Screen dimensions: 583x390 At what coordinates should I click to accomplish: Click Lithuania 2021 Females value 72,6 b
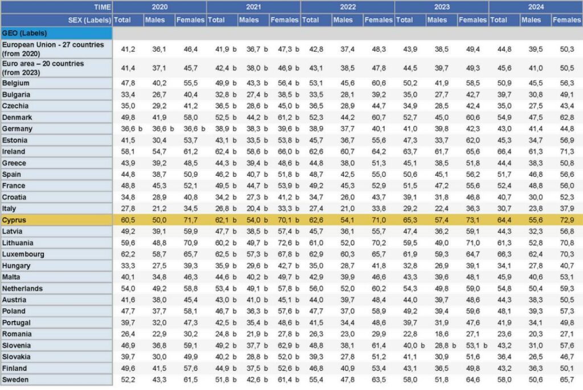(289, 243)
